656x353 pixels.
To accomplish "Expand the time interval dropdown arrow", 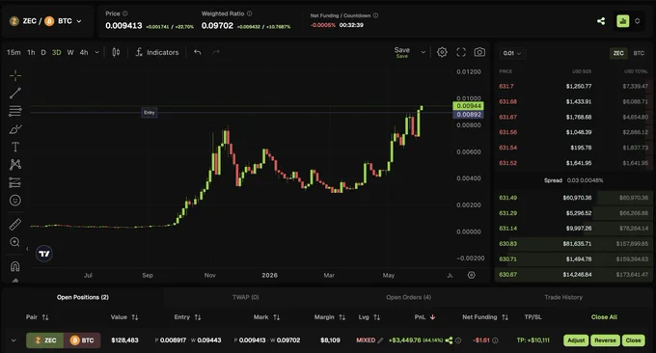I will [97, 52].
